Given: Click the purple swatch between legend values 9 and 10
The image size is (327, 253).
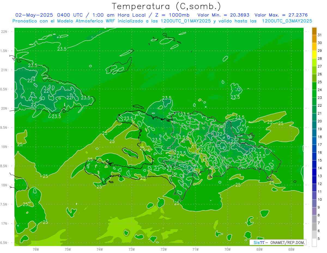Looking at the screenshot, I should point(314,203).
